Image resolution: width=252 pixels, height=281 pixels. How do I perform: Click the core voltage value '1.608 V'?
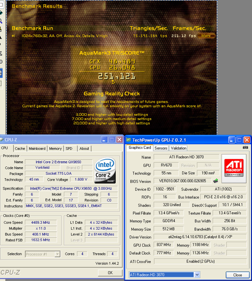(x=81, y=179)
